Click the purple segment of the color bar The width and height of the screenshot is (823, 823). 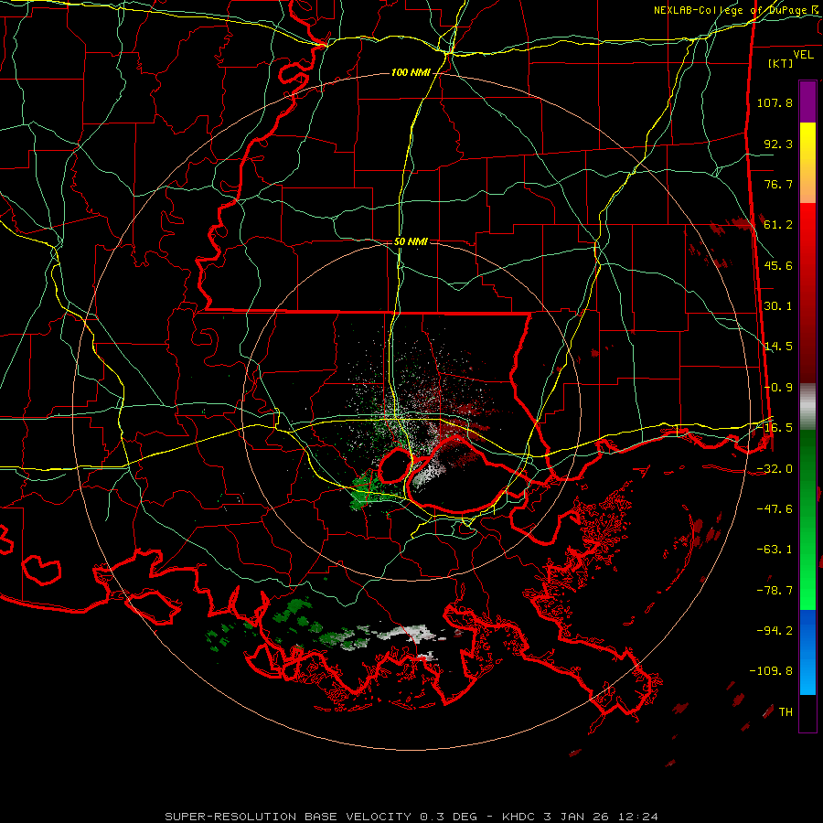click(807, 102)
